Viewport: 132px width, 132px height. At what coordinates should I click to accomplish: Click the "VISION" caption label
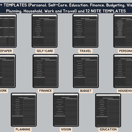66,129
